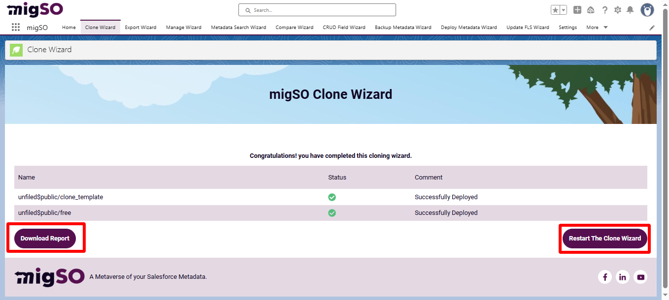
Task: Select unfiled$public/clone_template name cell
Action: [x=61, y=197]
